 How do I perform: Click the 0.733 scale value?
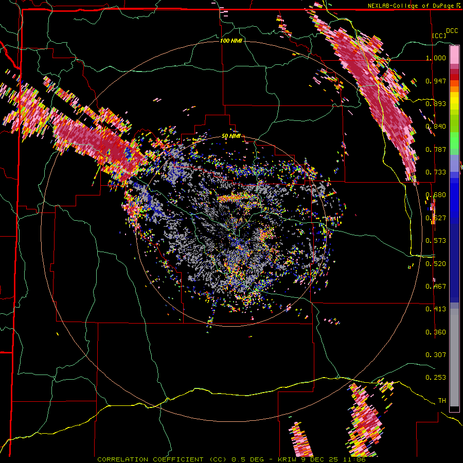coord(436,172)
